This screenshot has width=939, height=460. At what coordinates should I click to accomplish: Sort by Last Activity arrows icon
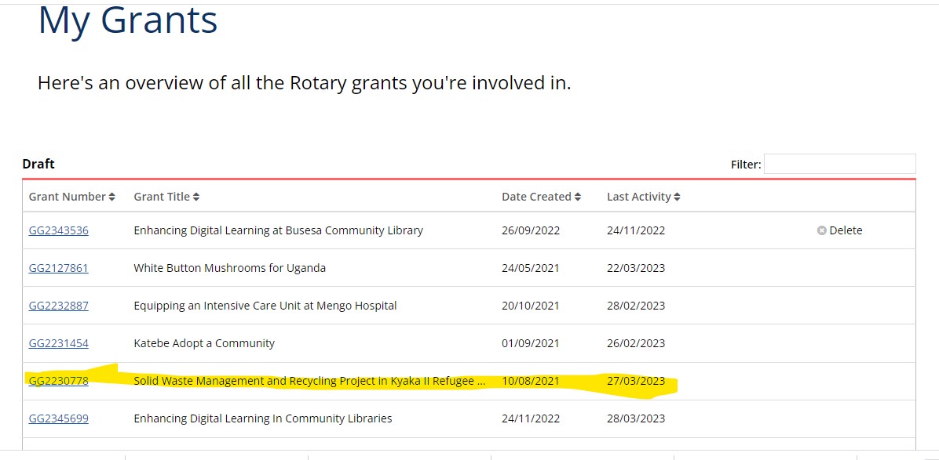[x=677, y=197]
